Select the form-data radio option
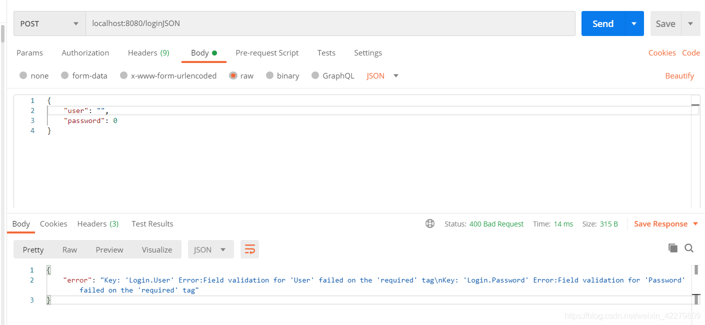 pos(65,75)
